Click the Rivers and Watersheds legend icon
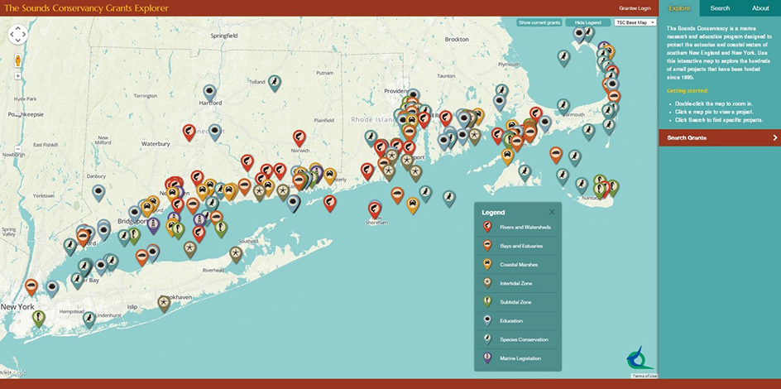The image size is (781, 389). [x=487, y=227]
